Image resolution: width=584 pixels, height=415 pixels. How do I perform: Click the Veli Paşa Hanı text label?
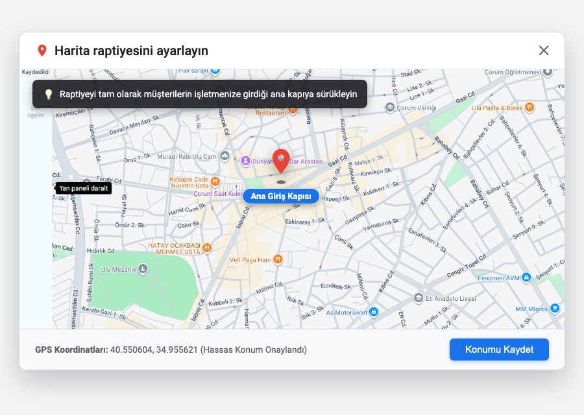tap(250, 260)
